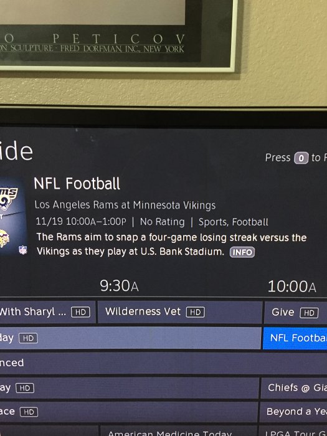Select Beyond a Year program cell

(293, 412)
